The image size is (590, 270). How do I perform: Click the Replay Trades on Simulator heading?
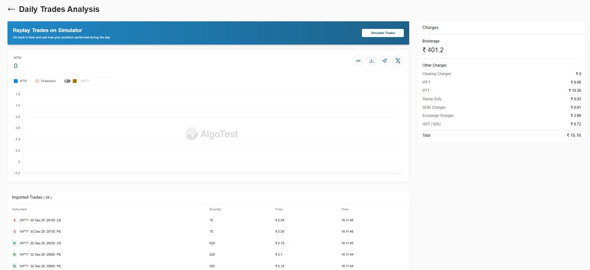[47, 30]
